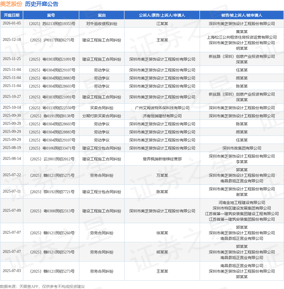The height and width of the screenshot is (289, 284).
Task: Click case number 云2801民初2012号
Action: tap(52, 159)
